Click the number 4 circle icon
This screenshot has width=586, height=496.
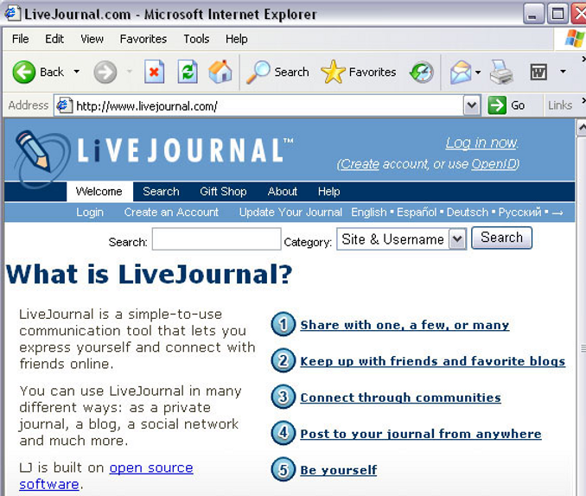tap(283, 433)
